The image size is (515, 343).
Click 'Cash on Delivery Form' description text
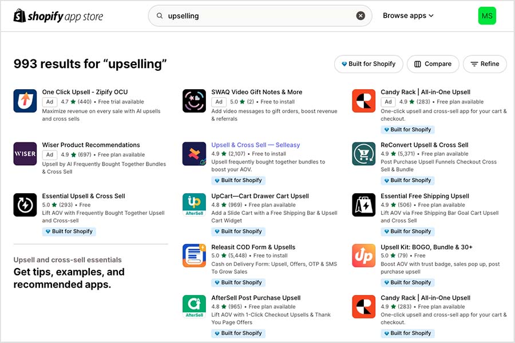[x=274, y=268]
